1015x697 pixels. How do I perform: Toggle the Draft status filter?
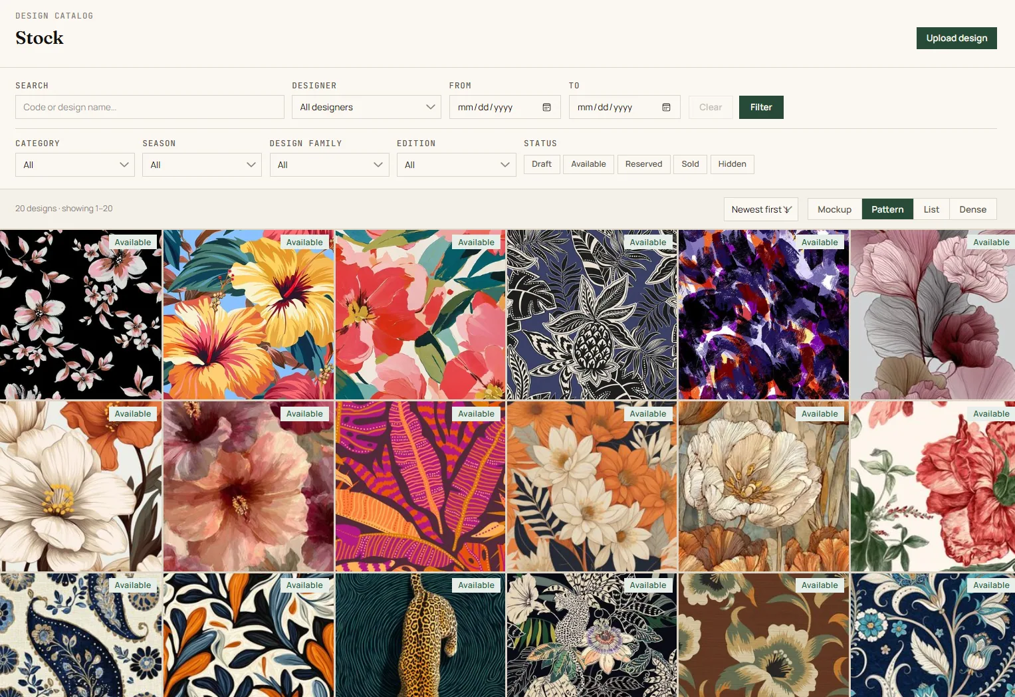coord(542,164)
